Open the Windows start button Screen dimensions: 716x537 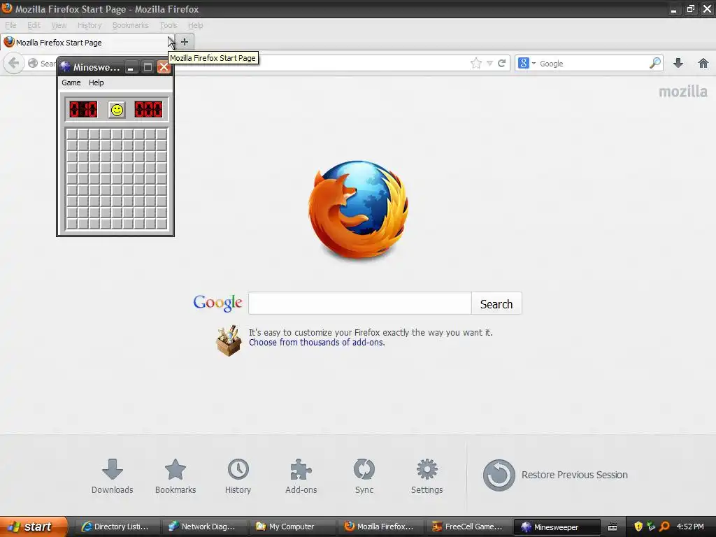click(x=34, y=527)
